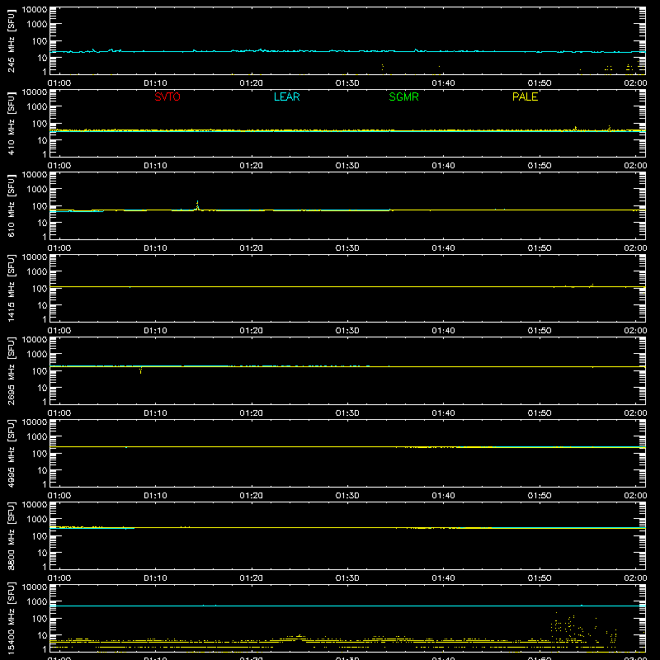Click the green SGMR station label
Image resolution: width=660 pixels, height=660 pixels.
(x=403, y=97)
